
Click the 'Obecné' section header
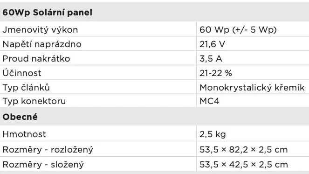point(20,117)
